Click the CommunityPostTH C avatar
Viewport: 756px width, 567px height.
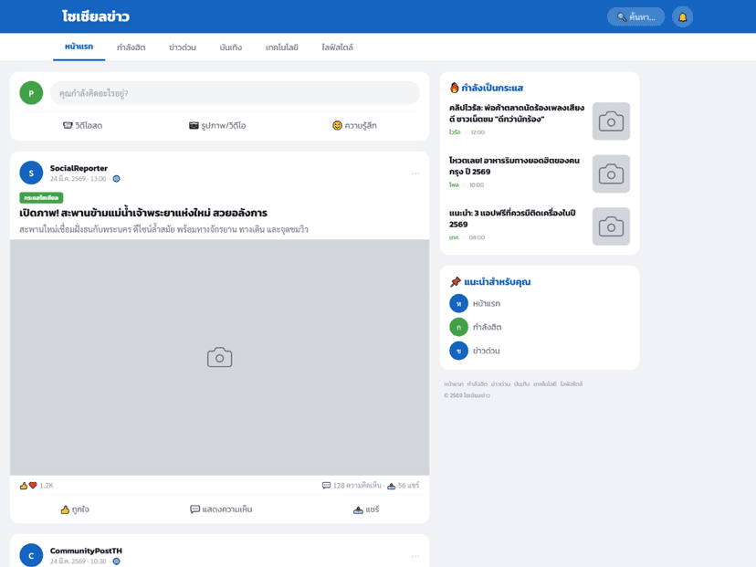click(x=31, y=555)
